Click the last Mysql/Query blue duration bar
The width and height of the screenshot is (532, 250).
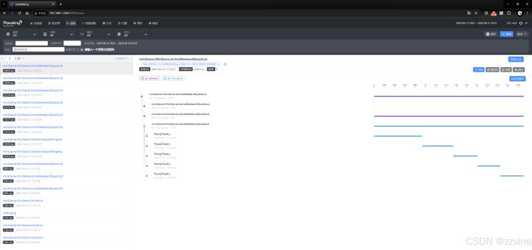[511, 176]
